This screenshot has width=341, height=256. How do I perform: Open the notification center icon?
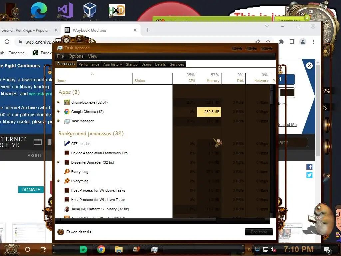pyautogui.click(x=327, y=250)
